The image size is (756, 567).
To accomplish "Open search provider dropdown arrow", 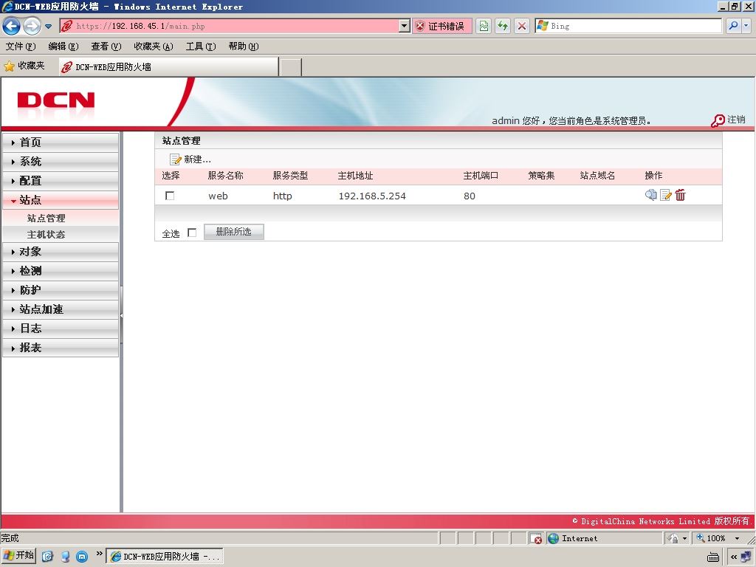I will pyautogui.click(x=746, y=26).
